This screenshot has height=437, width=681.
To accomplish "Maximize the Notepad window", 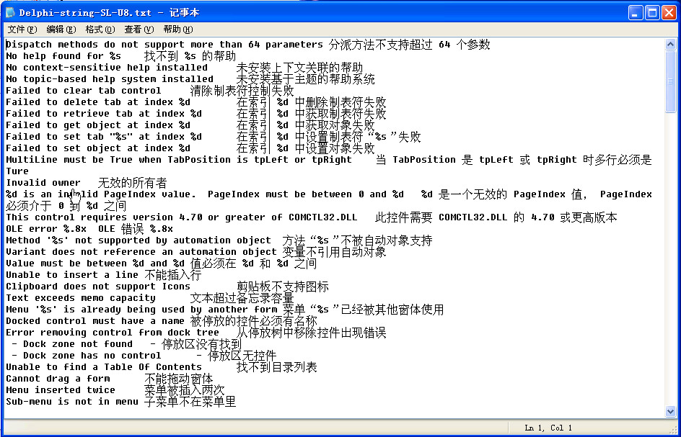I will tap(652, 13).
